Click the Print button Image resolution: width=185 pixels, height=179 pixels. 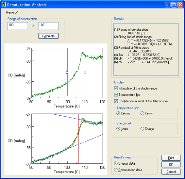coord(171,158)
